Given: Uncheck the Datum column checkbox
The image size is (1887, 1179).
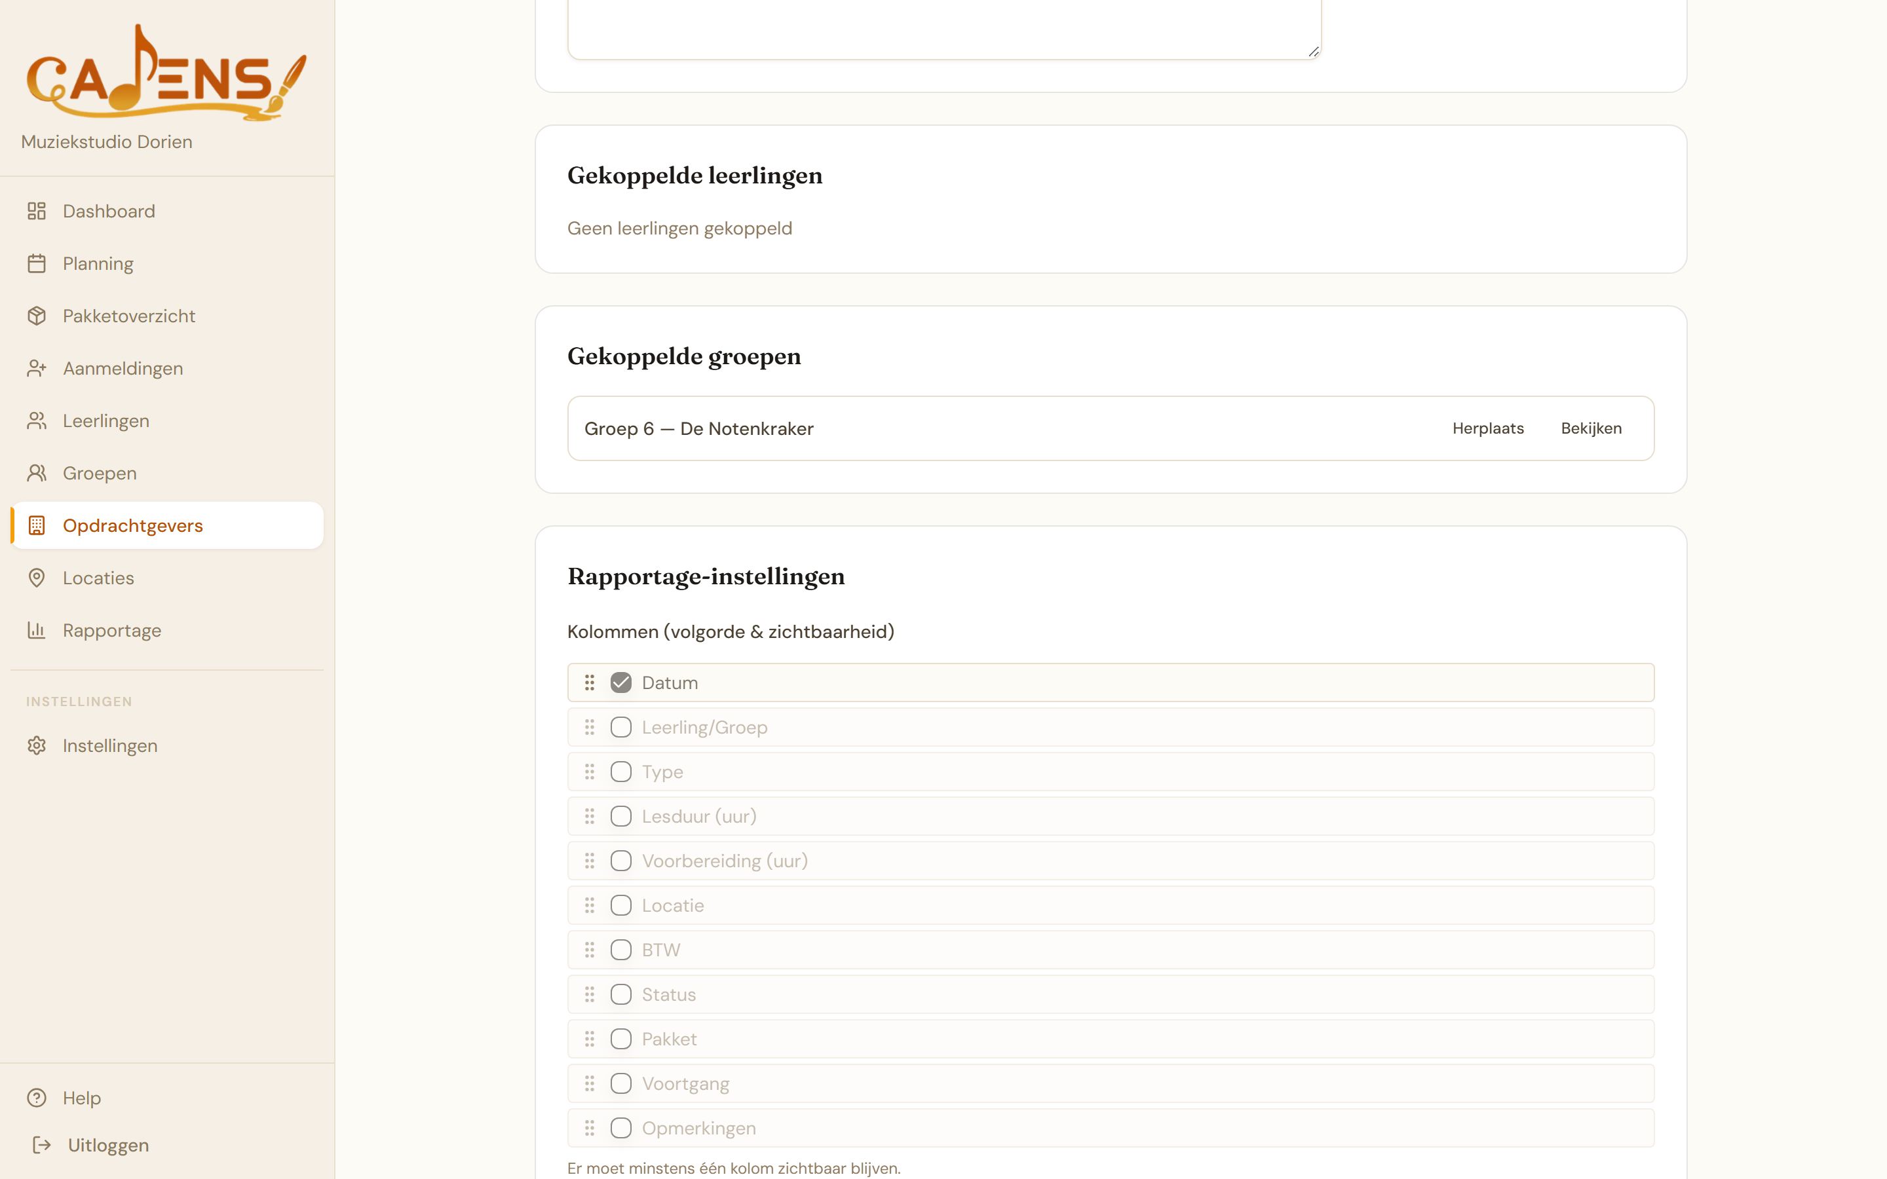Looking at the screenshot, I should point(620,683).
